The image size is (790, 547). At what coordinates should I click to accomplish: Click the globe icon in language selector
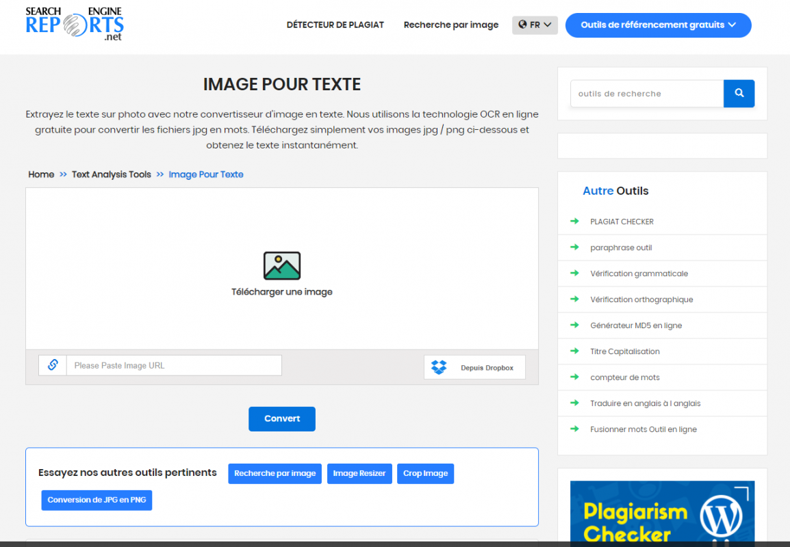pyautogui.click(x=522, y=24)
